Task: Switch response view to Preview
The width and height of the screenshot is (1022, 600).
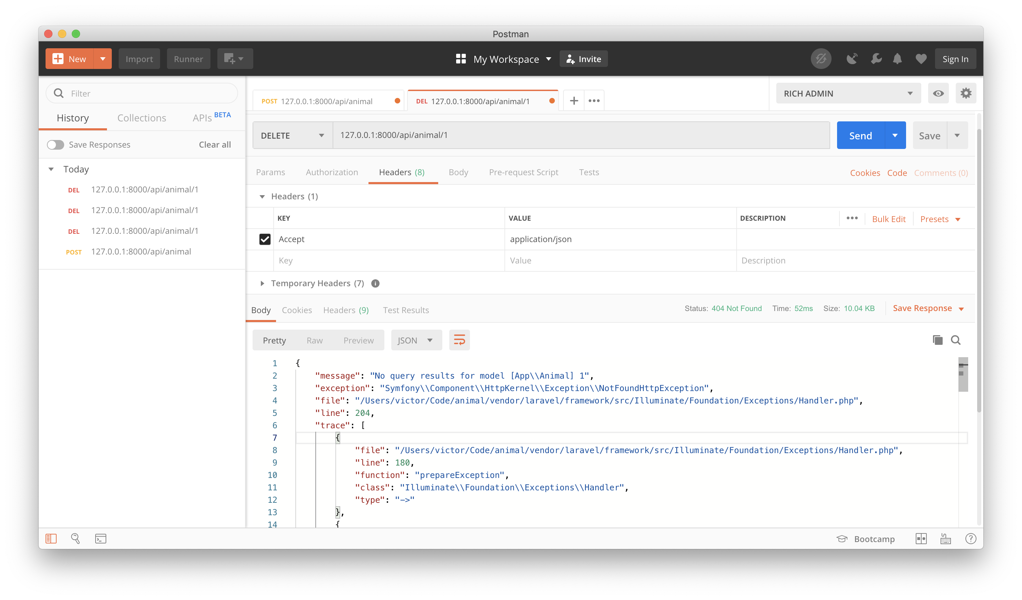Action: pos(358,341)
